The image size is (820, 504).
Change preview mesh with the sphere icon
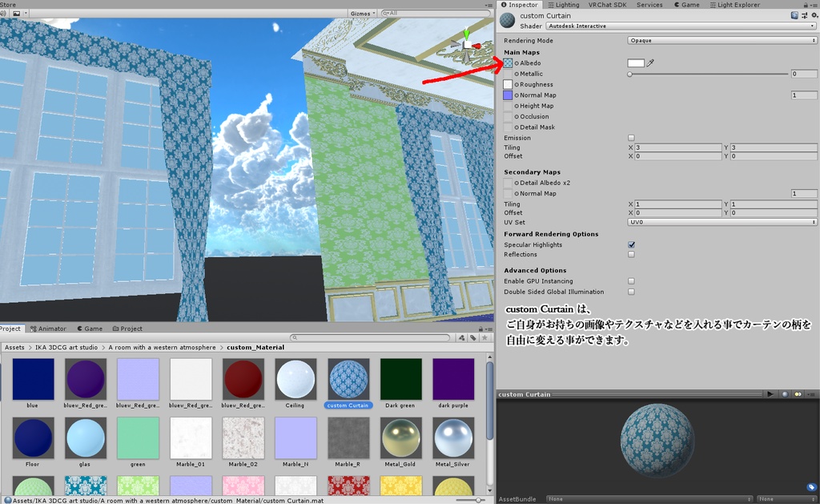pyautogui.click(x=785, y=394)
